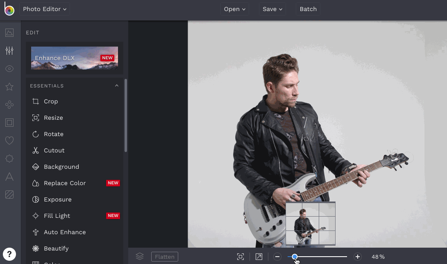This screenshot has height=264, width=447.
Task: Click the Crop tool icon
Action: (36, 101)
